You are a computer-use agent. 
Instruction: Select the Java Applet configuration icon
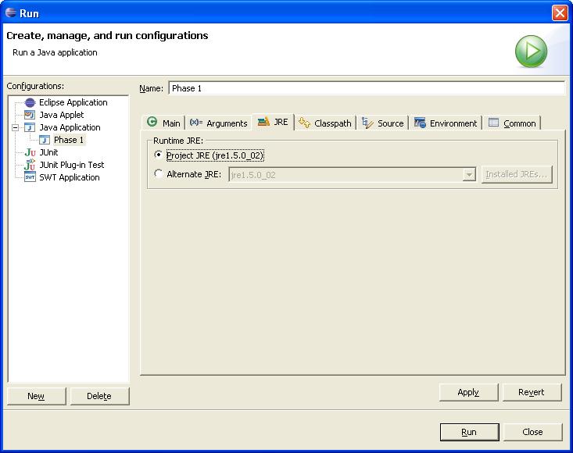pyautogui.click(x=30, y=115)
